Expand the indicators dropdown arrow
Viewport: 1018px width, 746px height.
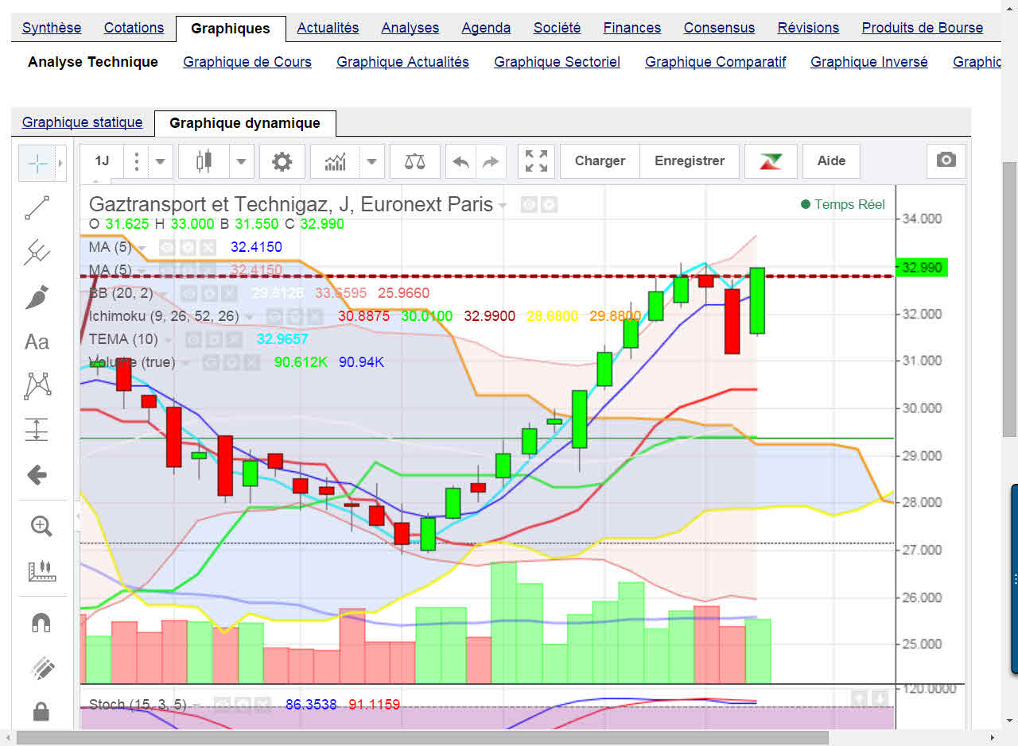371,161
